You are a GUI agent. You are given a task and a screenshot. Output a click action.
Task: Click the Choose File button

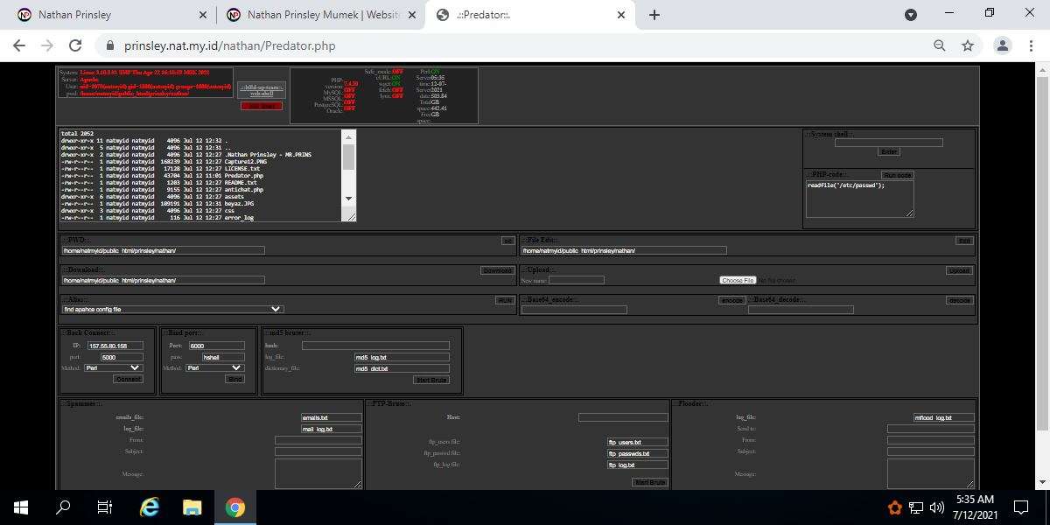pos(738,280)
